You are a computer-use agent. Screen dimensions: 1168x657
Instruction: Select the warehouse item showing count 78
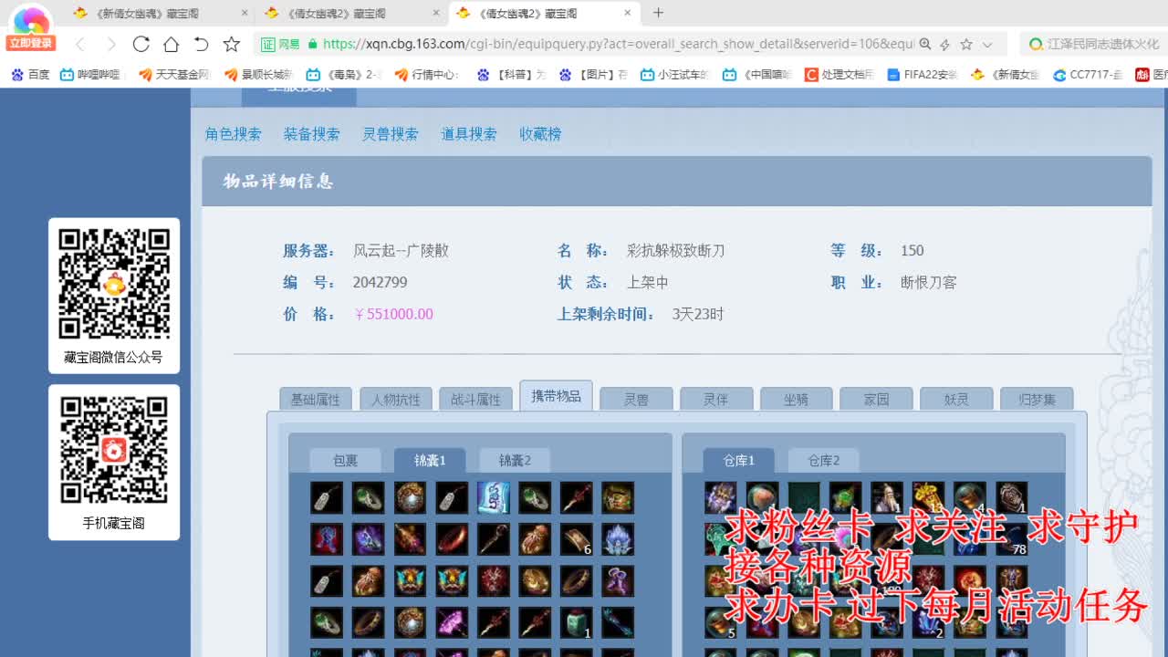coord(1011,539)
